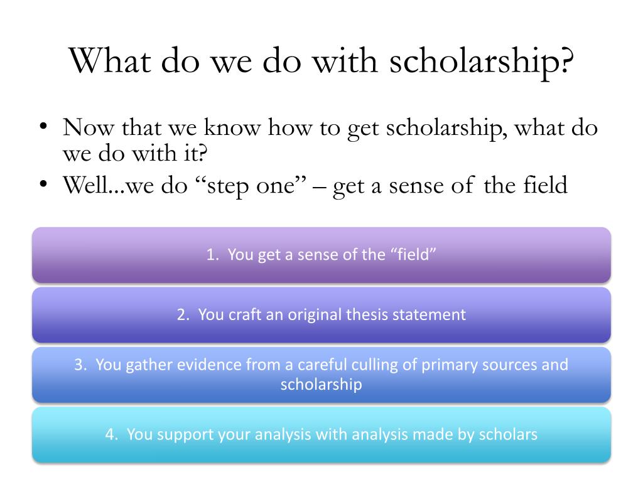Click the number "1." in the purple box

point(213,255)
